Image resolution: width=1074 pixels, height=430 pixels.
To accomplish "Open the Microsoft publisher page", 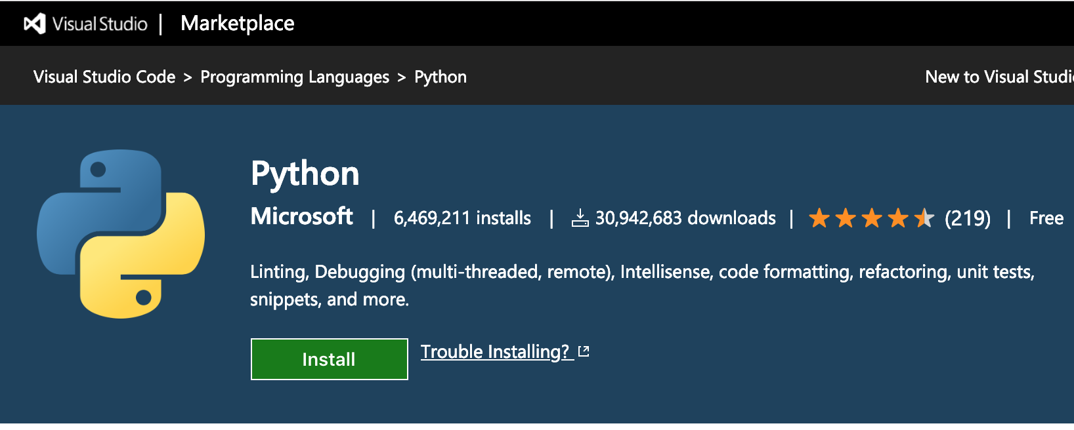I will [x=302, y=216].
